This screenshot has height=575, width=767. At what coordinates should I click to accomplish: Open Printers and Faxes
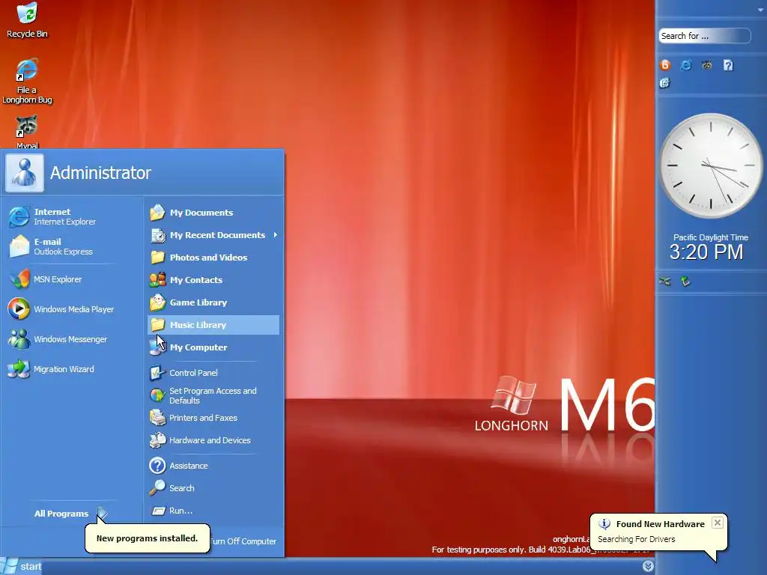coord(213,418)
